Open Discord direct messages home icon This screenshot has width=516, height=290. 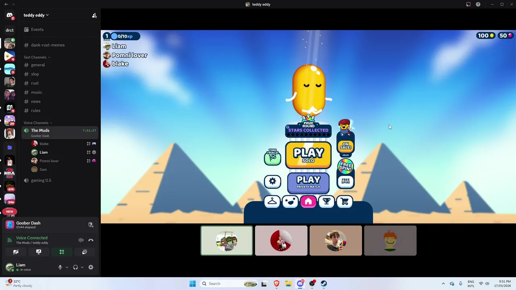click(10, 15)
